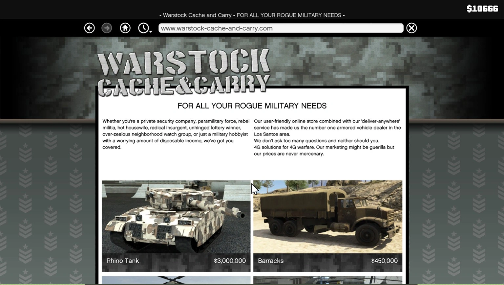Click the hangar helicopter listing at bottom right
Viewport: 504px width, 285px height.
pos(327,280)
